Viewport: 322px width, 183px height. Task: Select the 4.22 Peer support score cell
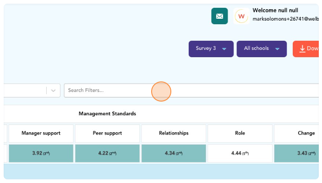107,153
